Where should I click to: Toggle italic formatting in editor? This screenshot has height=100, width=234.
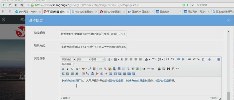click(68, 69)
